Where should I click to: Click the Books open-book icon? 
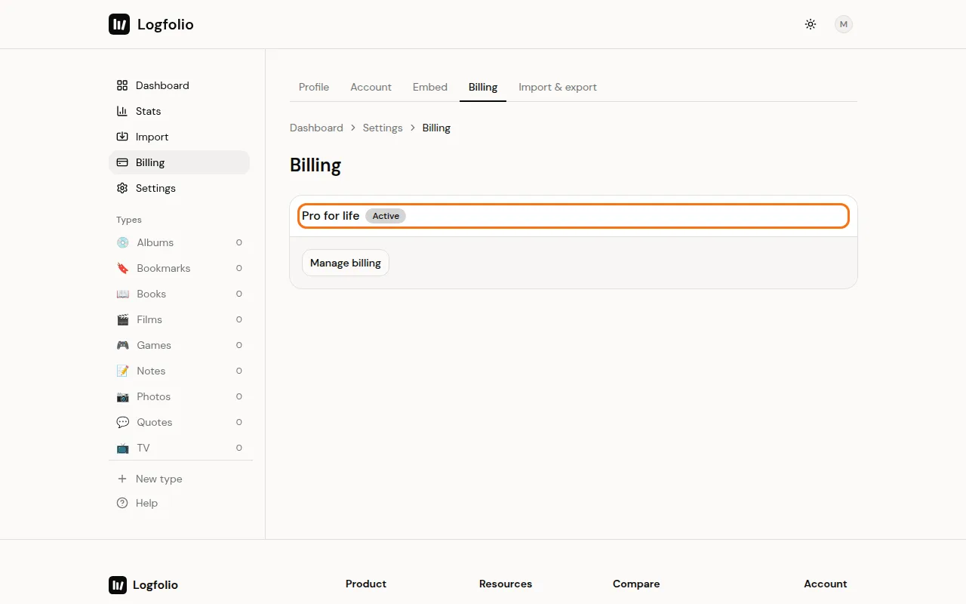tap(122, 294)
